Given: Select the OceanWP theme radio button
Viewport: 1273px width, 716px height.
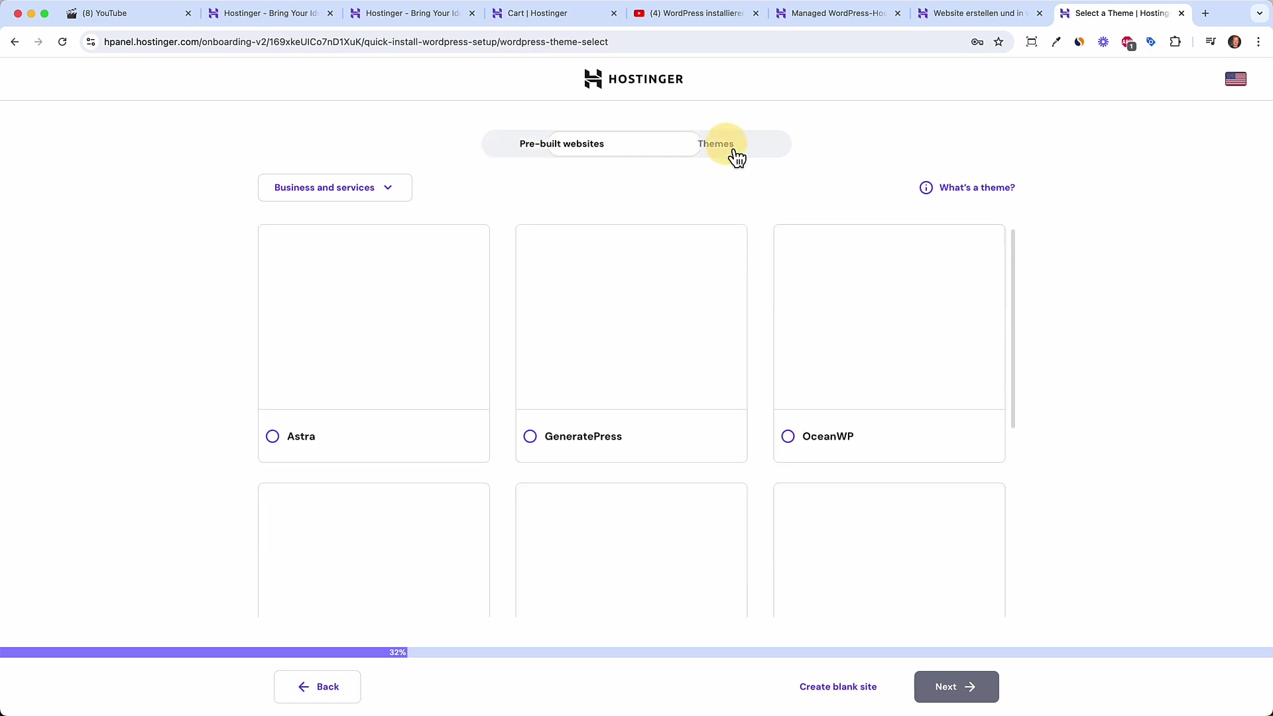Looking at the screenshot, I should tap(788, 436).
